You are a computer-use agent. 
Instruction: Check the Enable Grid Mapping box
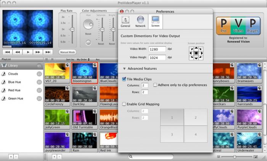(124, 104)
